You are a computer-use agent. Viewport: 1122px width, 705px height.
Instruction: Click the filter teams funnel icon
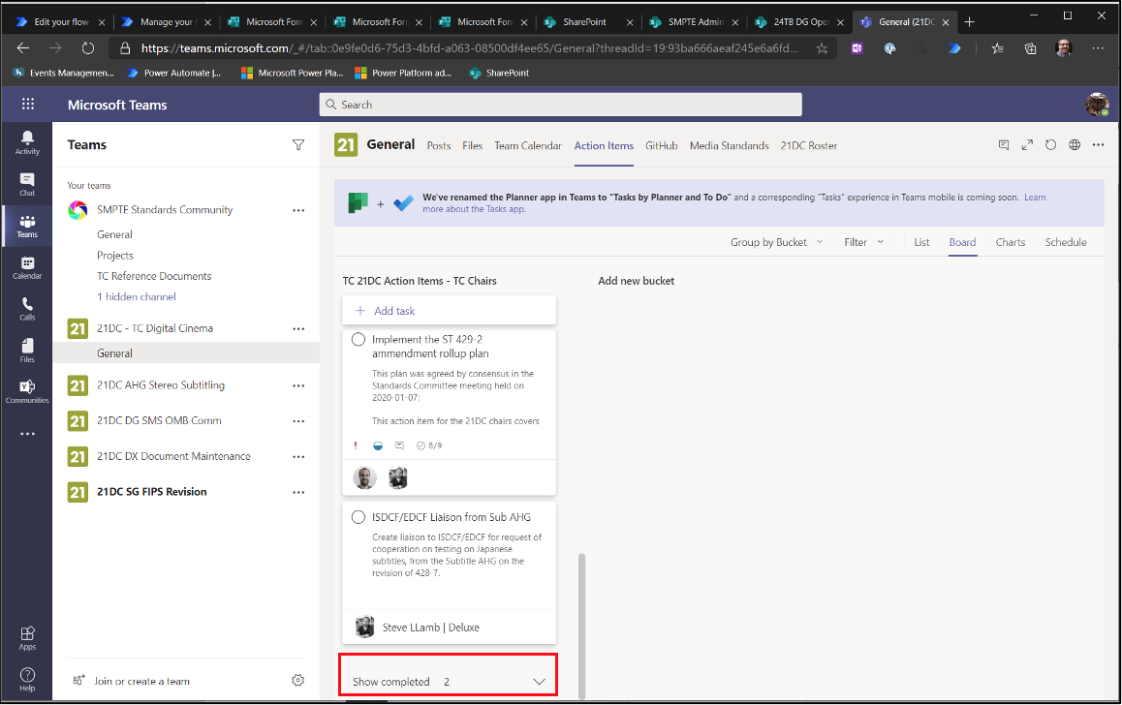[x=298, y=145]
